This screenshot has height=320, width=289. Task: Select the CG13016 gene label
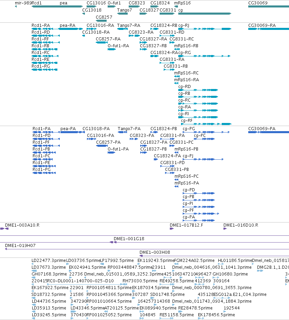coord(96,3)
